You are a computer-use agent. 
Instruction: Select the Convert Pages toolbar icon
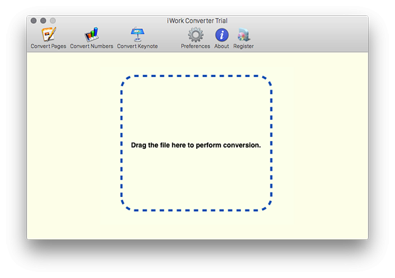pyautogui.click(x=48, y=34)
